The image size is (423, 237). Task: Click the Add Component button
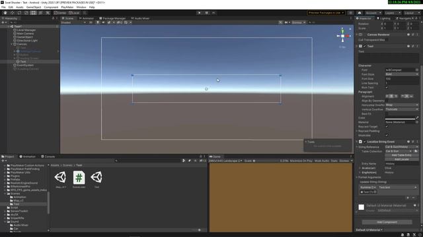click(387, 223)
